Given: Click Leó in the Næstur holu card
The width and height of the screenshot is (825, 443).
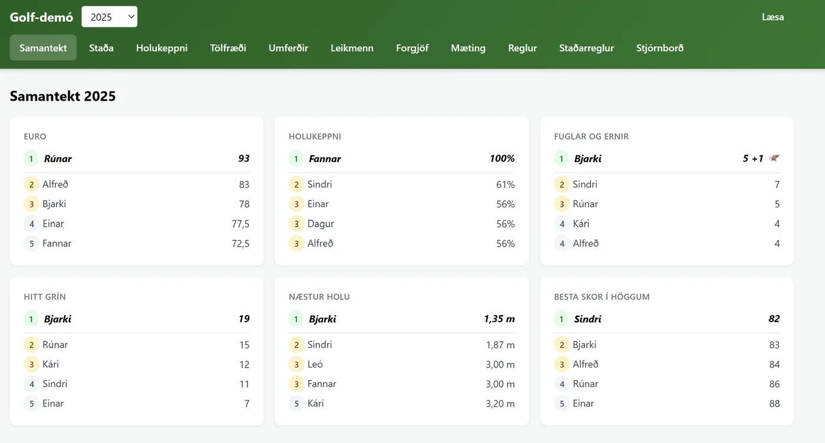Looking at the screenshot, I should click(x=315, y=364).
